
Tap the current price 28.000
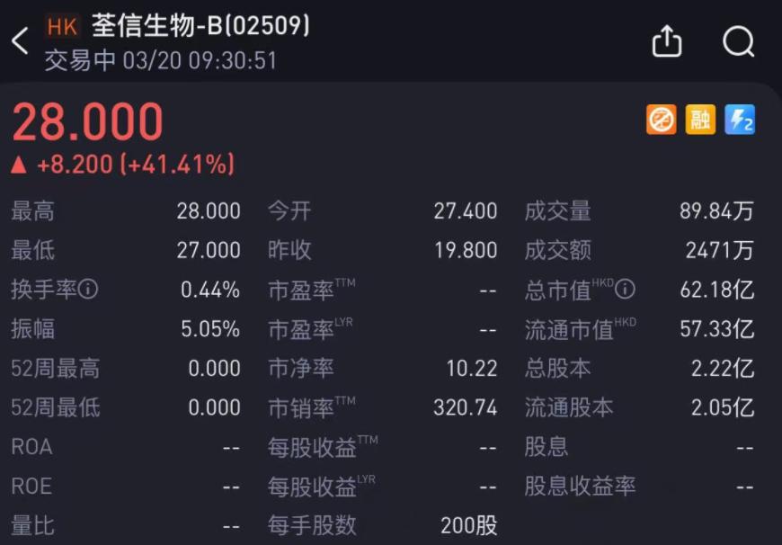point(86,121)
